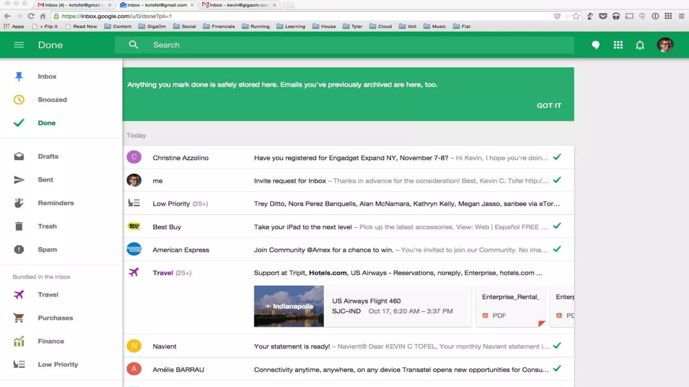Open American Express community email
Image resolution: width=689 pixels, height=387 pixels.
[348, 250]
